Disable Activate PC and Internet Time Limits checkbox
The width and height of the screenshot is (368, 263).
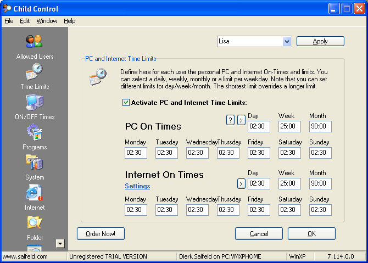(126, 103)
